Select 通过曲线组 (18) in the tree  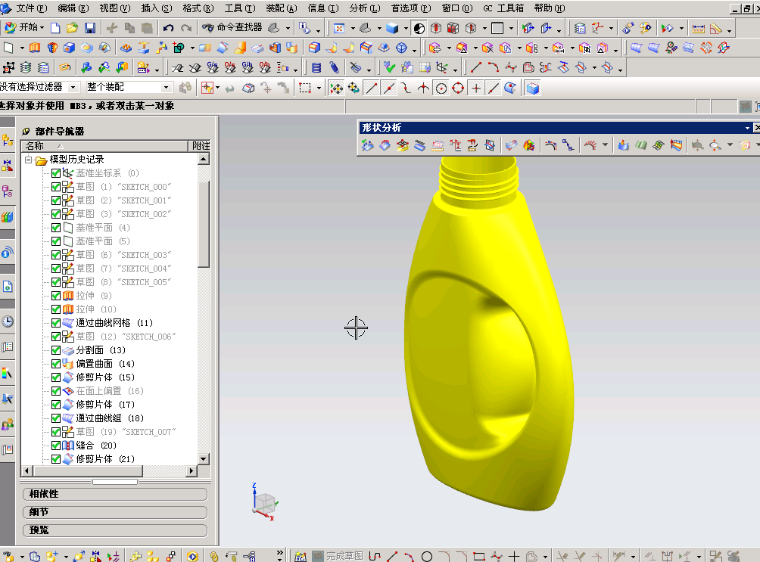pyautogui.click(x=110, y=418)
